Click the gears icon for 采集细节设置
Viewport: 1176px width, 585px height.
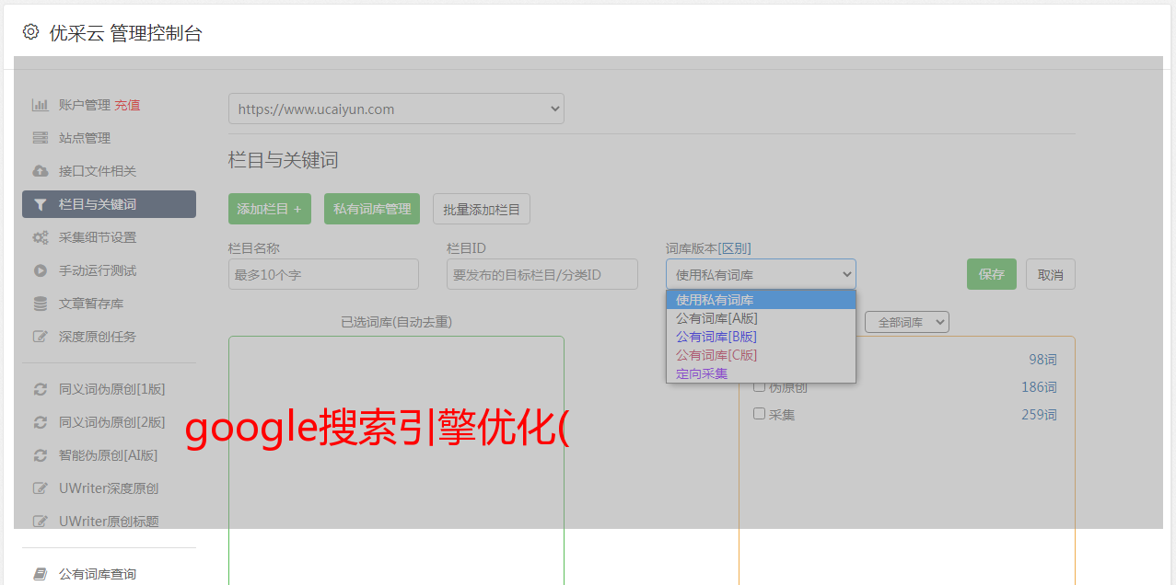40,237
